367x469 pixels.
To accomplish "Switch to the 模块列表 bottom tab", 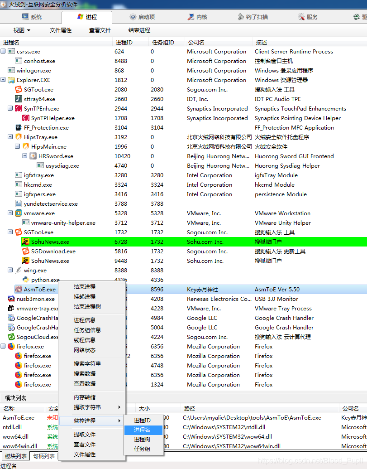I will [15, 456].
